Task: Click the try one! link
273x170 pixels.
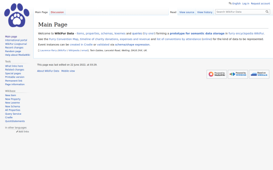Action: point(149,34)
